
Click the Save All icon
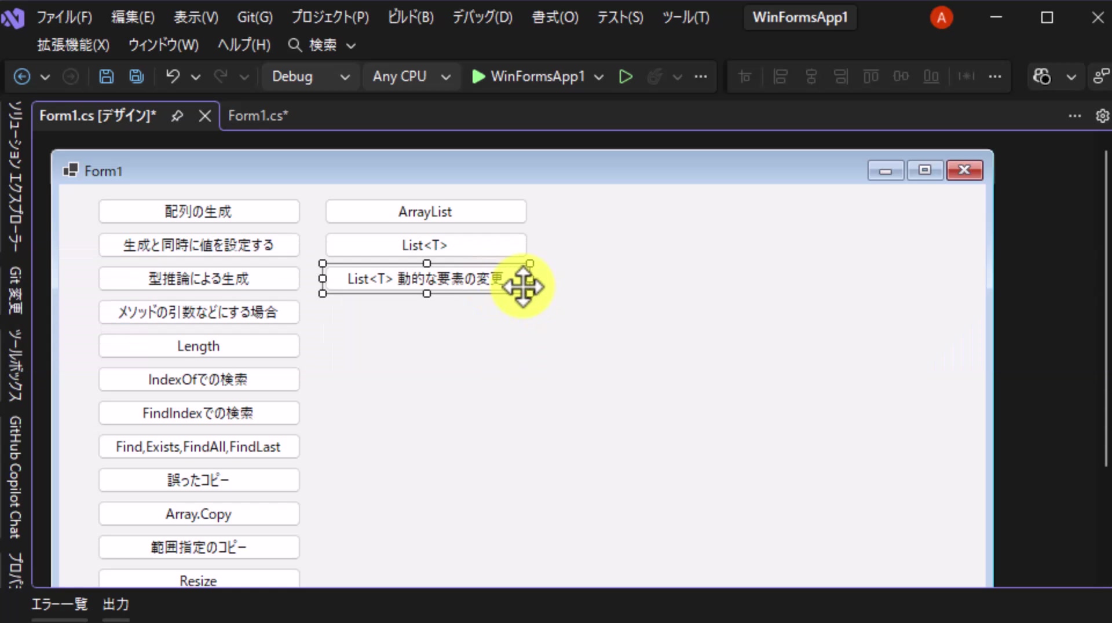tap(137, 76)
